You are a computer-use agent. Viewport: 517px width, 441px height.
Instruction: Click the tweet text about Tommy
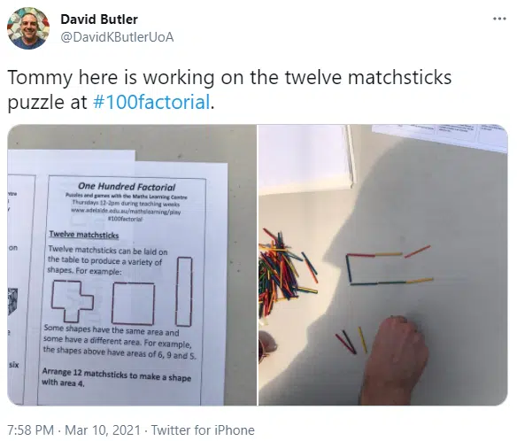pyautogui.click(x=229, y=89)
